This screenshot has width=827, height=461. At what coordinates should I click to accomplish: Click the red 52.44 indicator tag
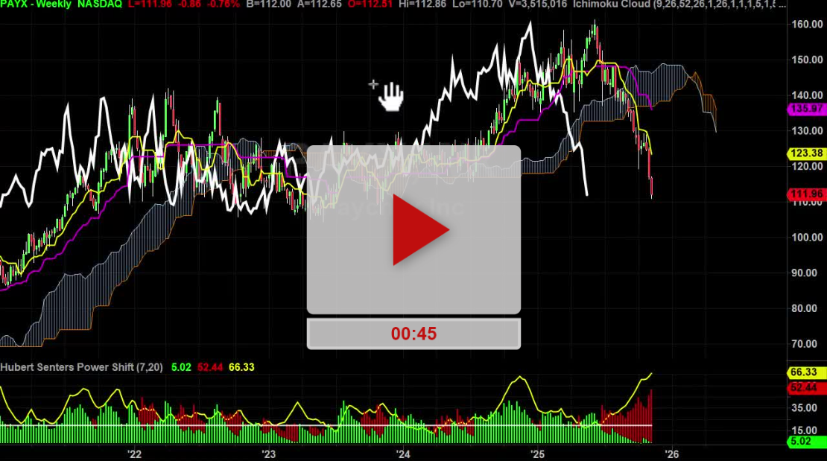pos(806,388)
